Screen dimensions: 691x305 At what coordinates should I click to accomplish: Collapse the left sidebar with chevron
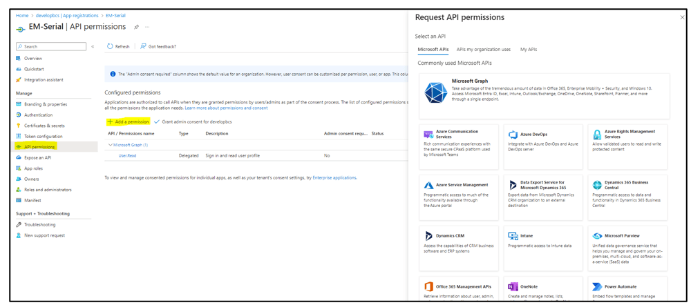[x=93, y=47]
